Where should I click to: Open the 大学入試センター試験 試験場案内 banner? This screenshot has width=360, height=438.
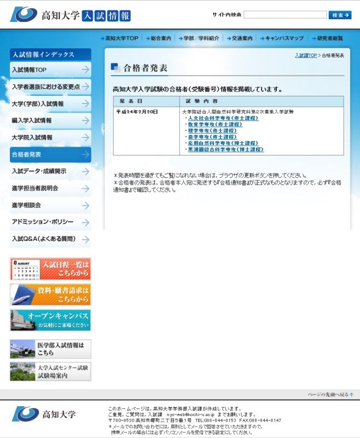[50, 371]
